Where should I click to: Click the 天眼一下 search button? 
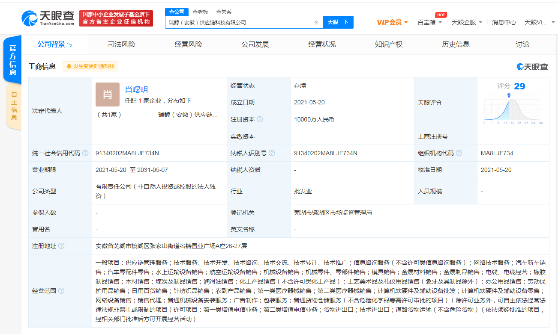pyautogui.click(x=338, y=22)
